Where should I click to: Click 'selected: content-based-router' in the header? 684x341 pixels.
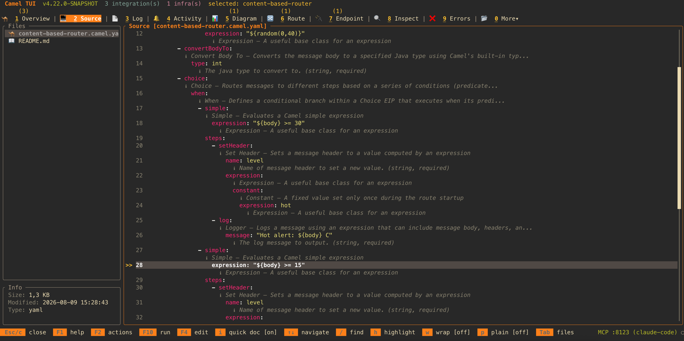(260, 4)
